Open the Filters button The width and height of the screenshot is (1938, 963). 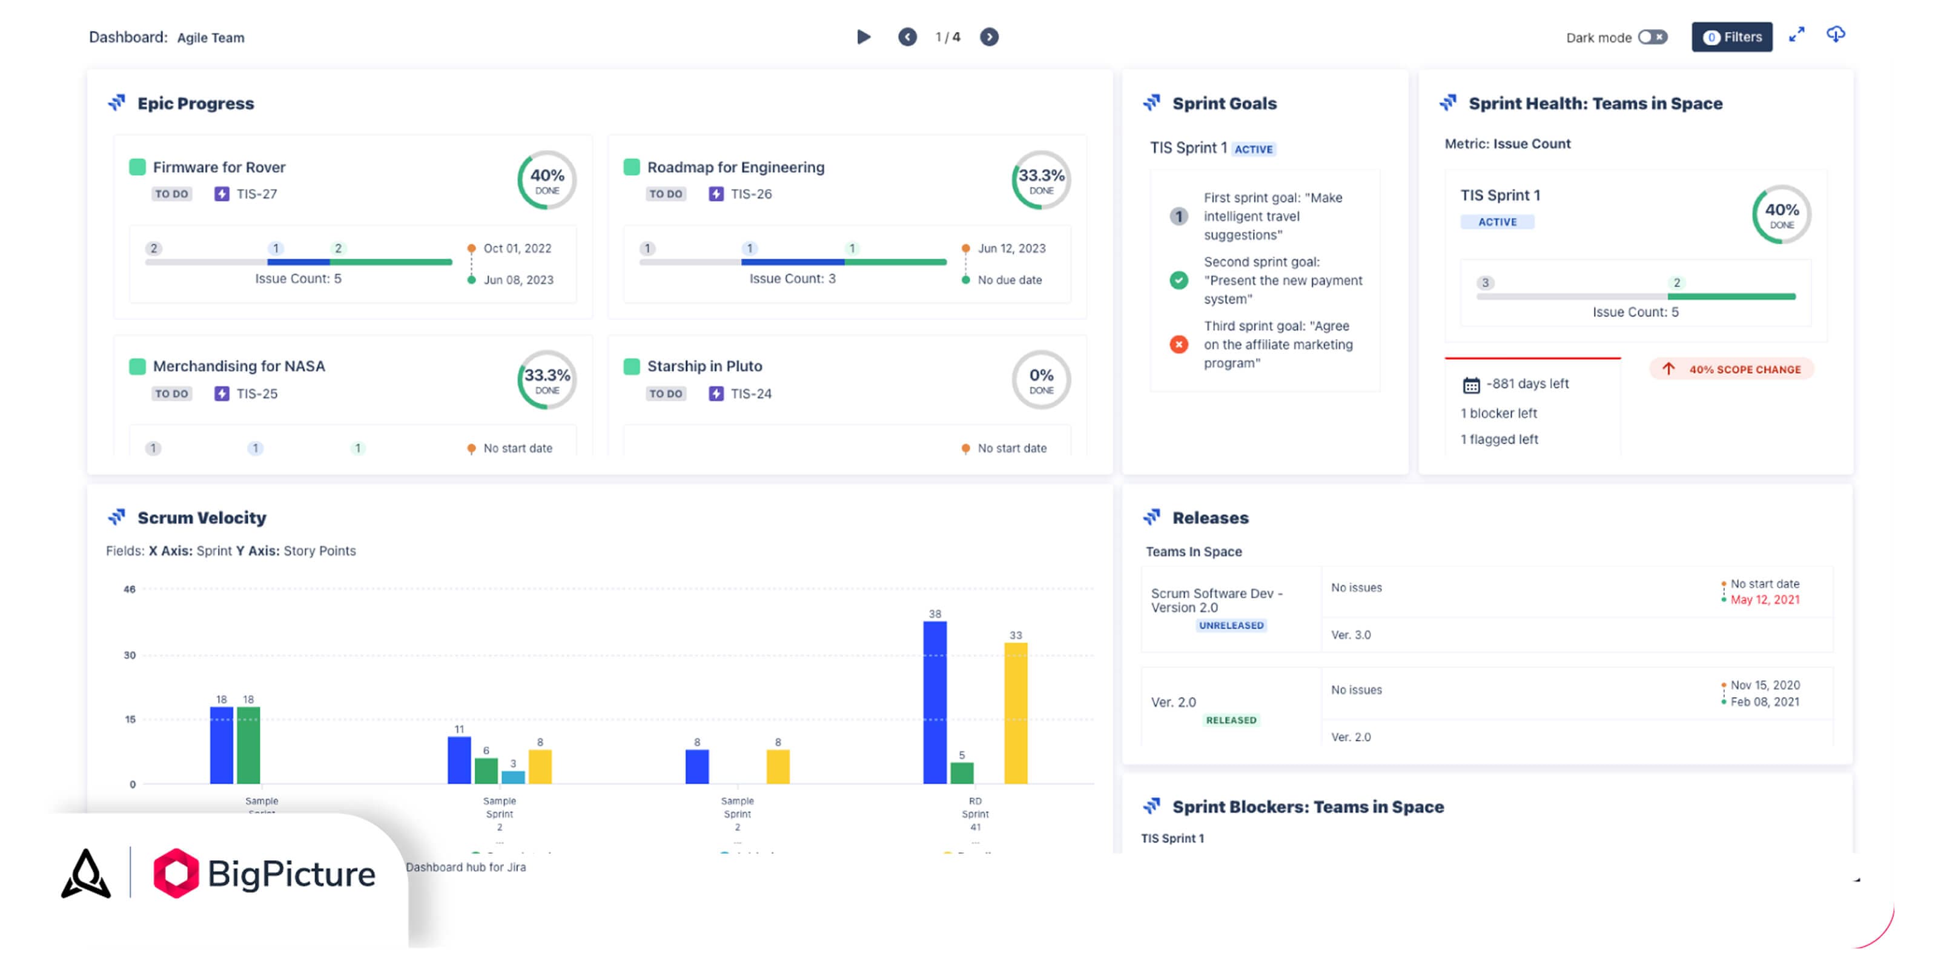(x=1732, y=37)
